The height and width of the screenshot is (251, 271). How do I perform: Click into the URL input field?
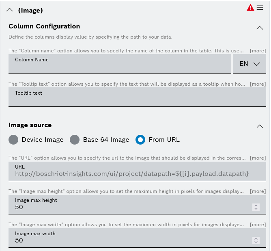pos(137,171)
